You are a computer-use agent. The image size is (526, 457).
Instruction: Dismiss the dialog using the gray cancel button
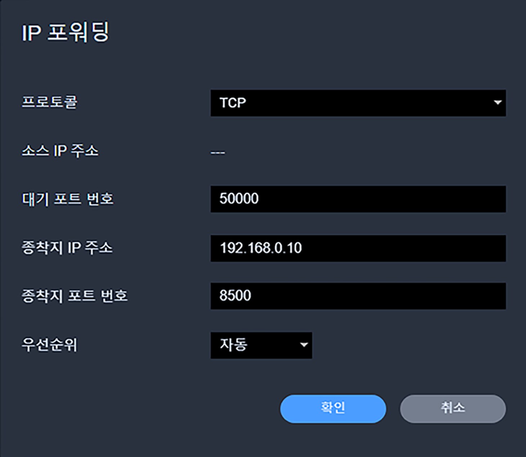click(x=452, y=408)
